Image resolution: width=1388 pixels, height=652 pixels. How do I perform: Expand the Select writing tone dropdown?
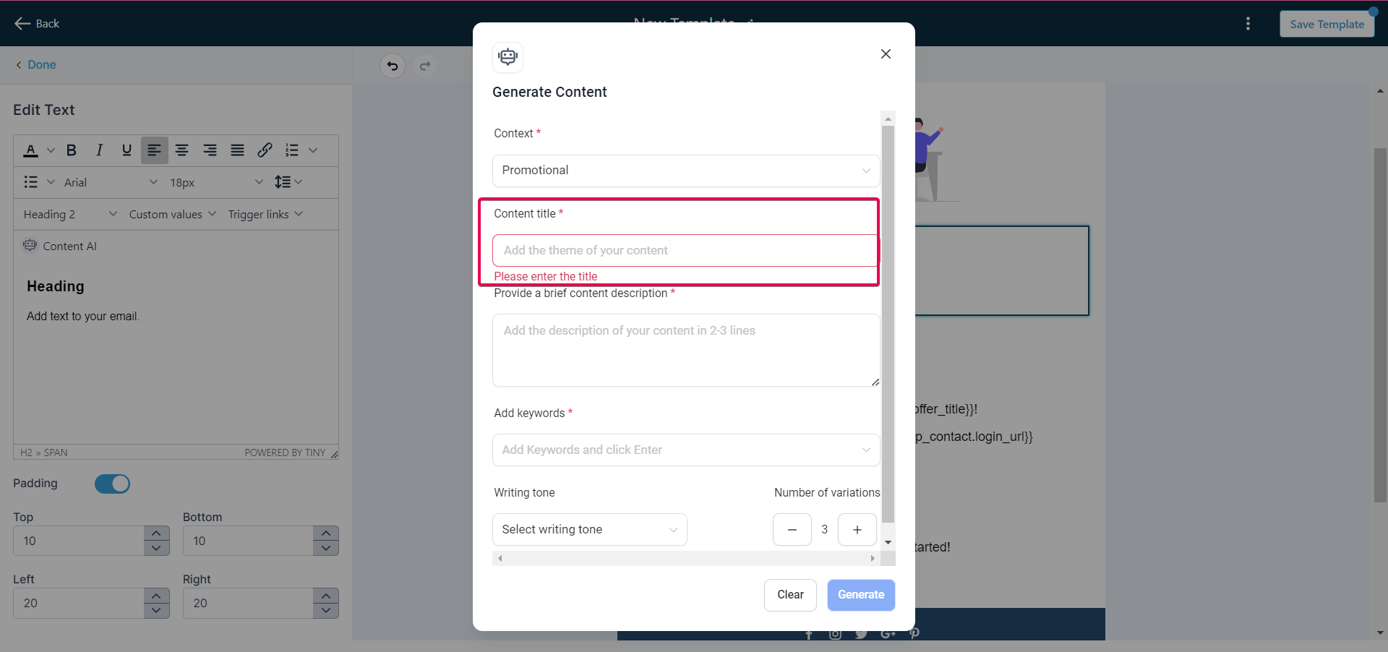click(x=589, y=530)
